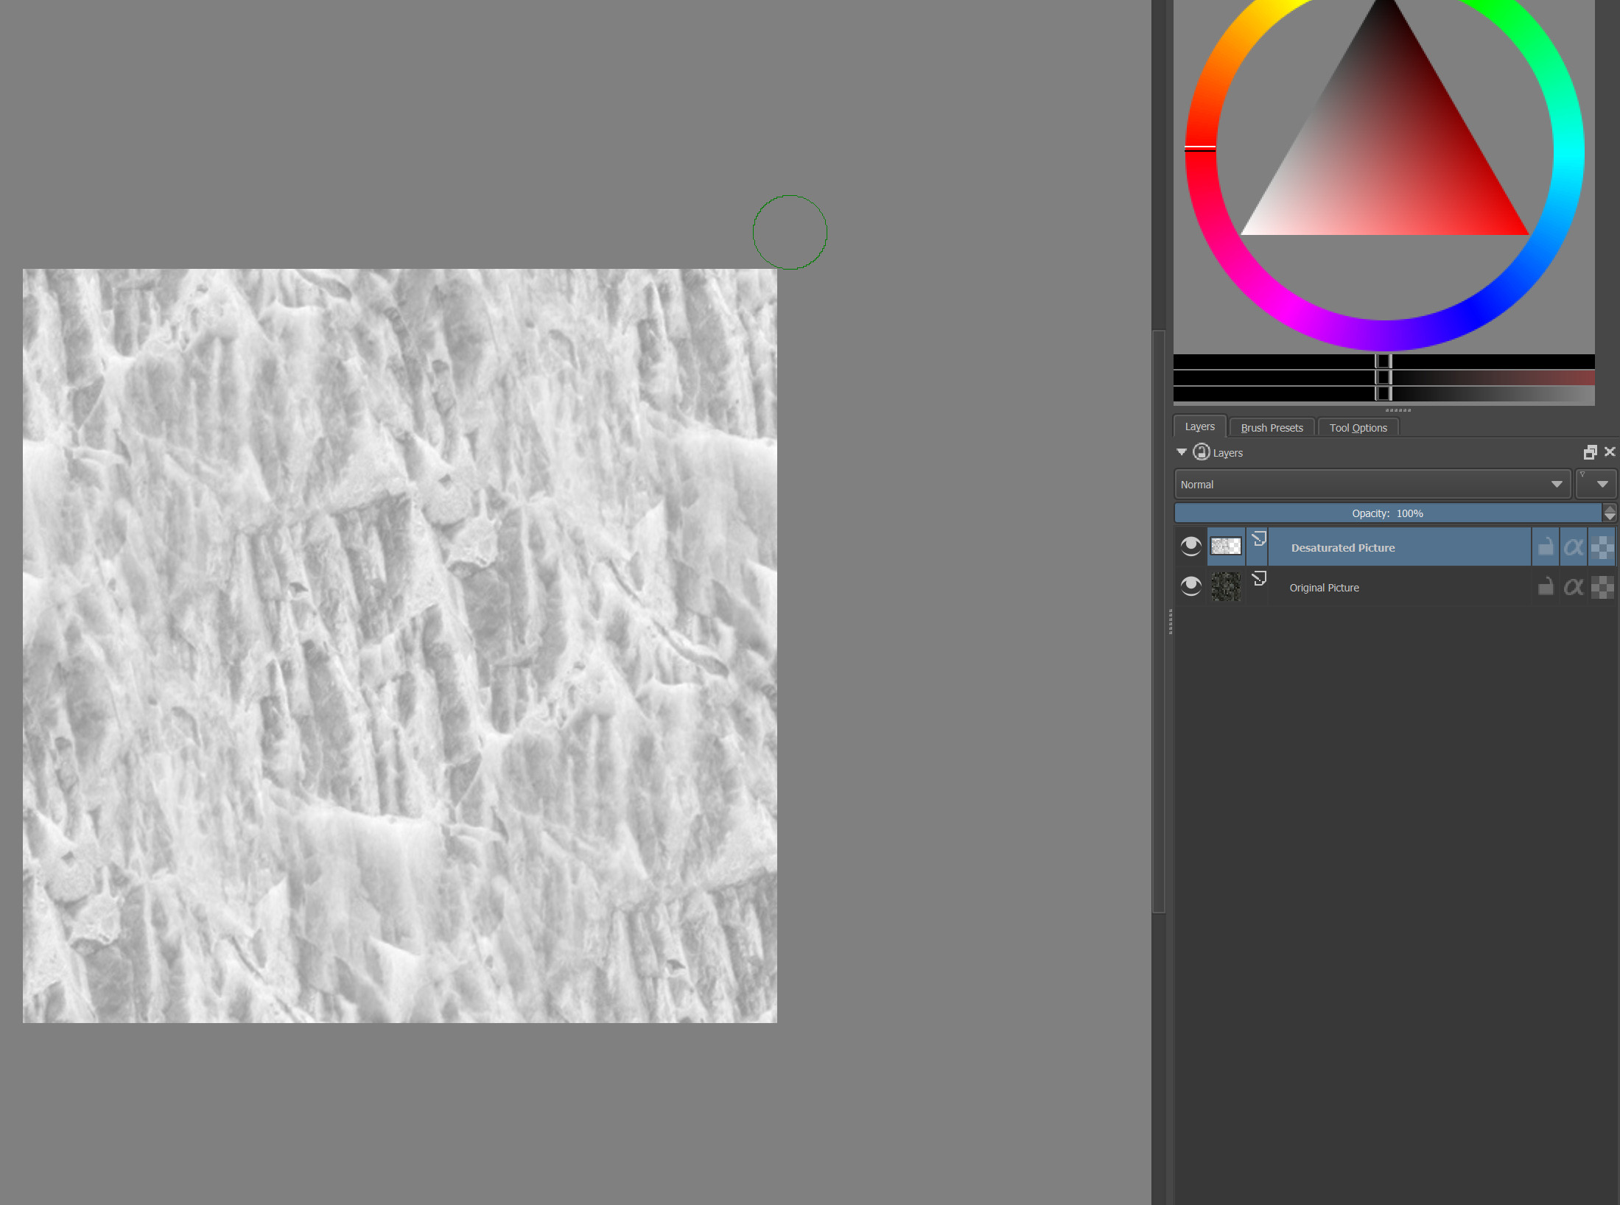The width and height of the screenshot is (1620, 1205).
Task: Toggle alpha lock on Desaturated Picture layer
Action: tap(1573, 547)
